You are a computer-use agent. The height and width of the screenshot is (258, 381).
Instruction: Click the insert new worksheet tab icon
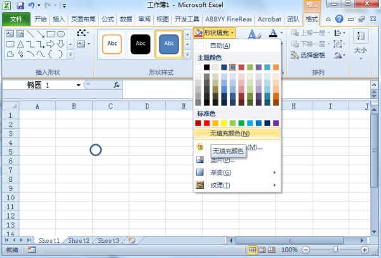[x=131, y=240]
